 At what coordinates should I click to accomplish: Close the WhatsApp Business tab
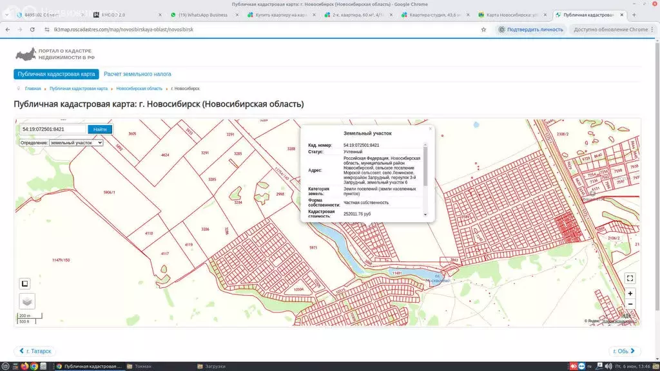pyautogui.click(x=237, y=15)
